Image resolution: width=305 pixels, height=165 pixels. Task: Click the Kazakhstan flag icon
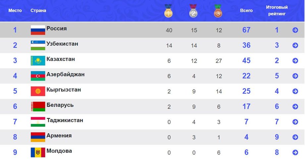point(38,61)
